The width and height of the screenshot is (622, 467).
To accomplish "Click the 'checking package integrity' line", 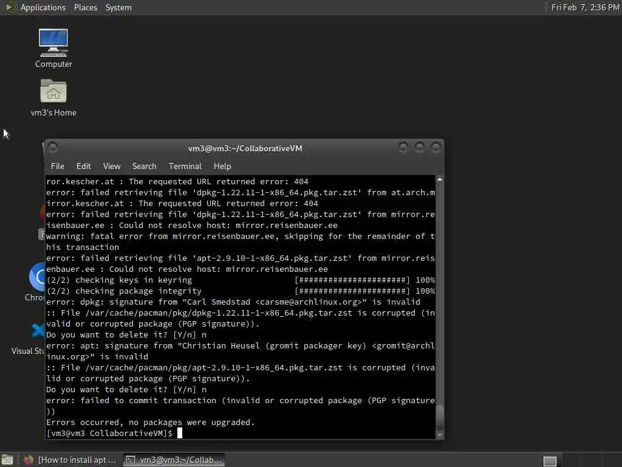I will coord(241,291).
